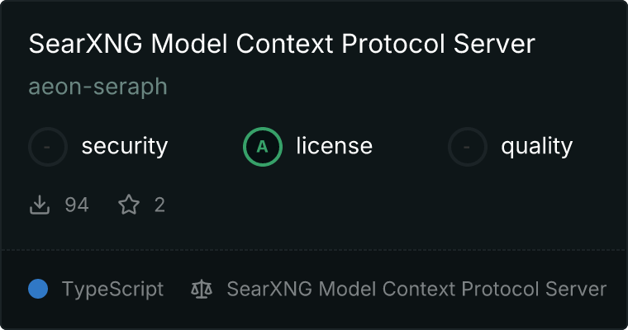Click the footer SearXNG license description text
The image size is (628, 330).
[x=416, y=290]
